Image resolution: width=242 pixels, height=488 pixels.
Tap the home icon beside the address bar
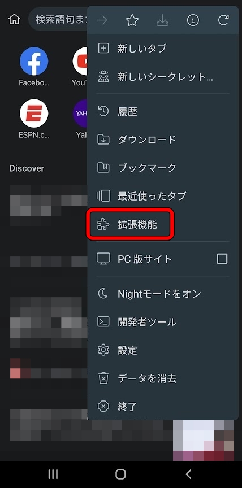(x=14, y=20)
